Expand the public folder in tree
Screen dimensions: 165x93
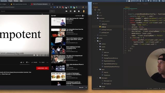(95, 38)
